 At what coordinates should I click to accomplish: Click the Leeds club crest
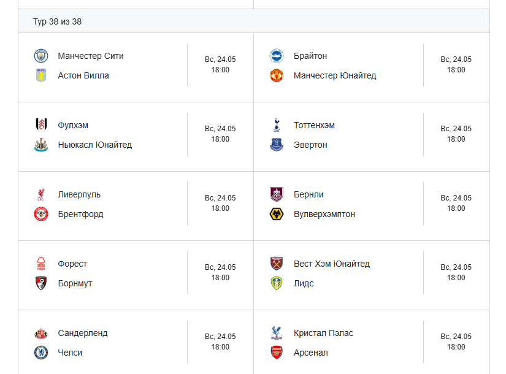(277, 283)
